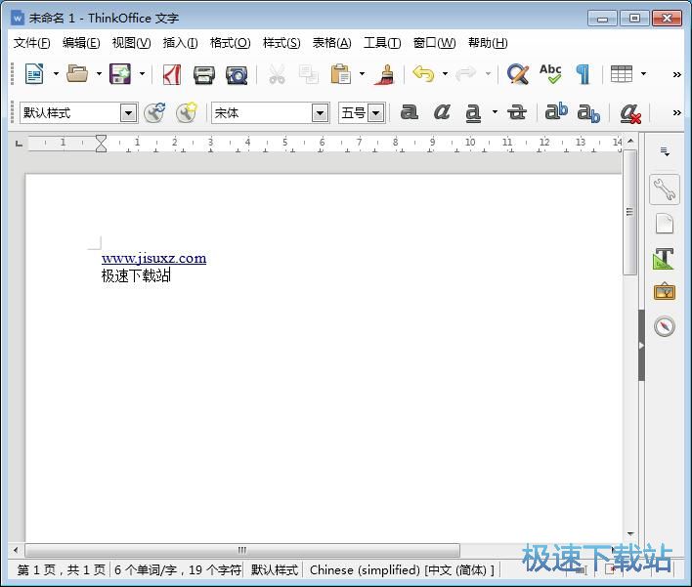Image resolution: width=692 pixels, height=587 pixels.
Task: Click the www.jisuxz.com hyperlink
Action: [153, 259]
